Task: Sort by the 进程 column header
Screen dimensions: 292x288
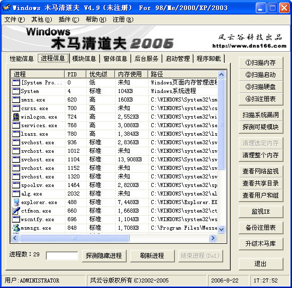Action: [38, 74]
